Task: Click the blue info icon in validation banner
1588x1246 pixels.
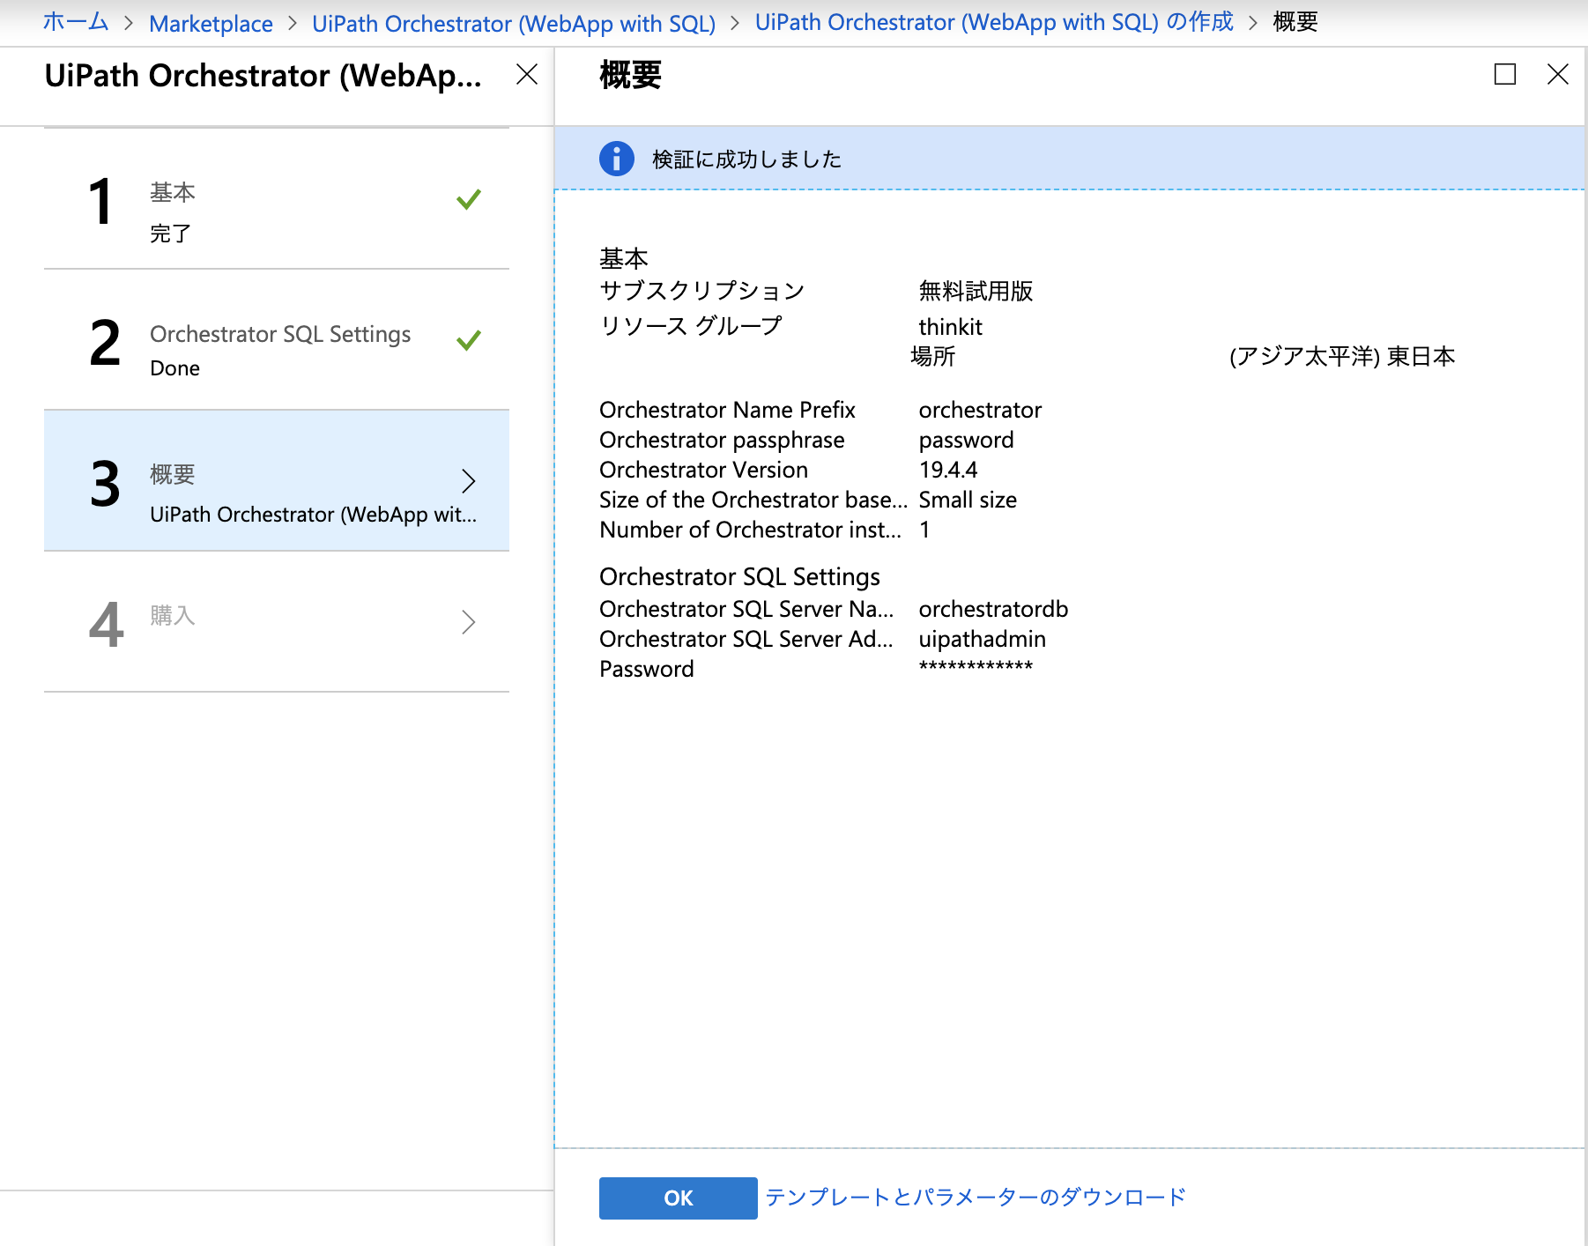Action: (x=617, y=159)
